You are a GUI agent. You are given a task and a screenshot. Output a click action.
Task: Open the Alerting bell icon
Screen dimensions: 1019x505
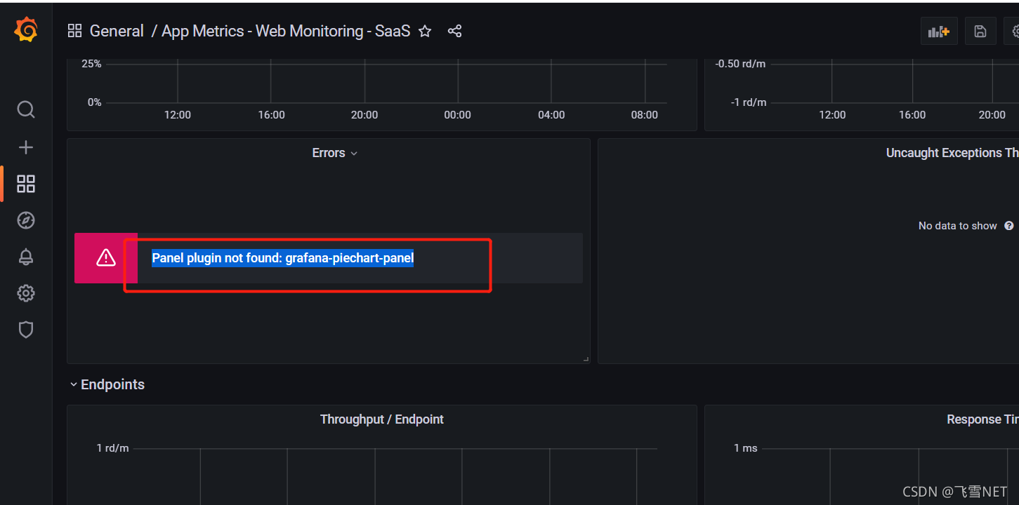tap(26, 257)
